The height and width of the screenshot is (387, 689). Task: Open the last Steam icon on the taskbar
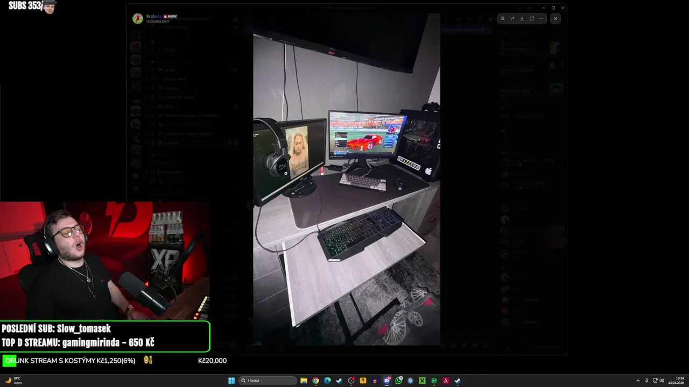coord(458,381)
